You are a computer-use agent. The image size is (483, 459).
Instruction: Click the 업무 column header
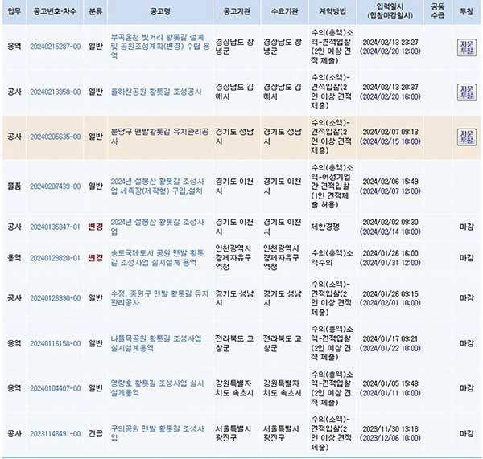click(x=14, y=12)
